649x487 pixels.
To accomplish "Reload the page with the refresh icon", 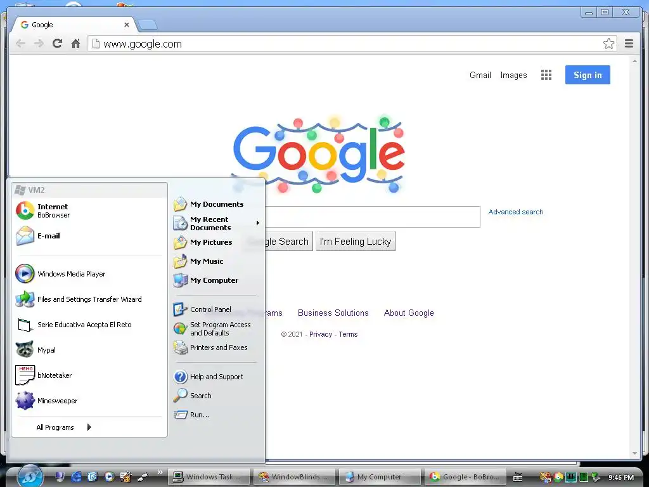I will point(57,44).
